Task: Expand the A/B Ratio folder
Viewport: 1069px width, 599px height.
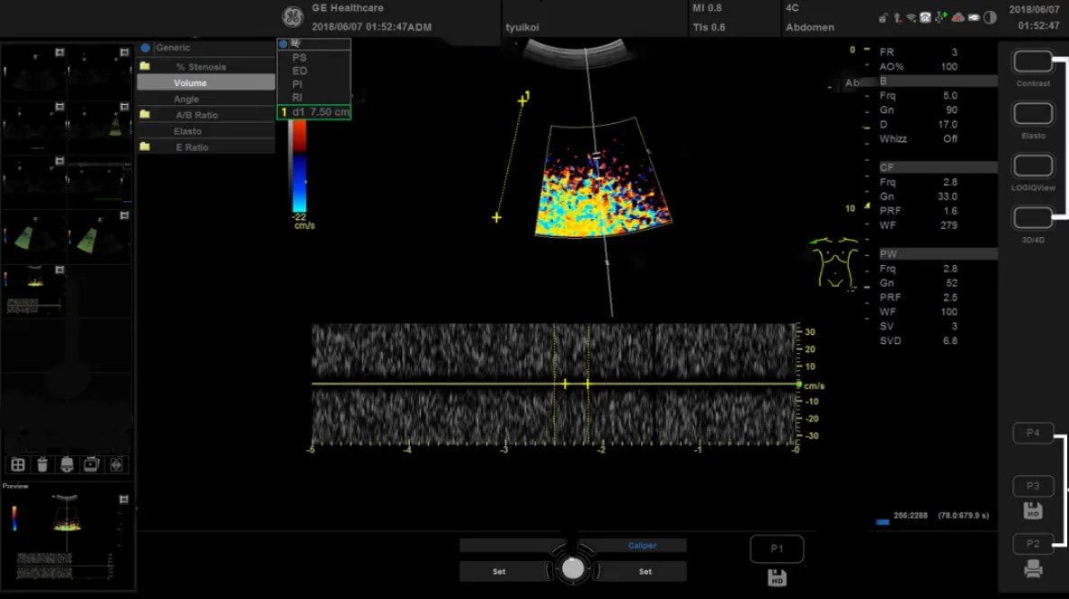Action: [196, 115]
